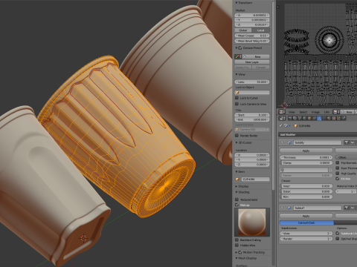The image size is (357, 267).
Task: Open the View menu in UV editor
Action: pos(292,112)
